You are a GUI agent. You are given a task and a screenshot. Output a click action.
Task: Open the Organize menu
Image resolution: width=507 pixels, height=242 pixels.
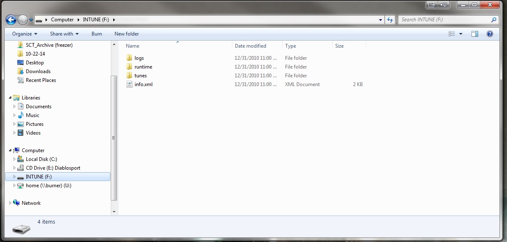(x=25, y=34)
